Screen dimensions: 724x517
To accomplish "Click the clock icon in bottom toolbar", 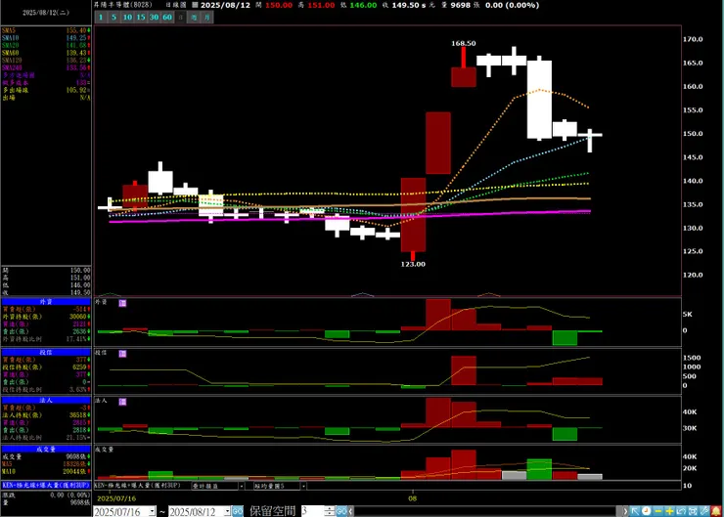I will pyautogui.click(x=647, y=511).
